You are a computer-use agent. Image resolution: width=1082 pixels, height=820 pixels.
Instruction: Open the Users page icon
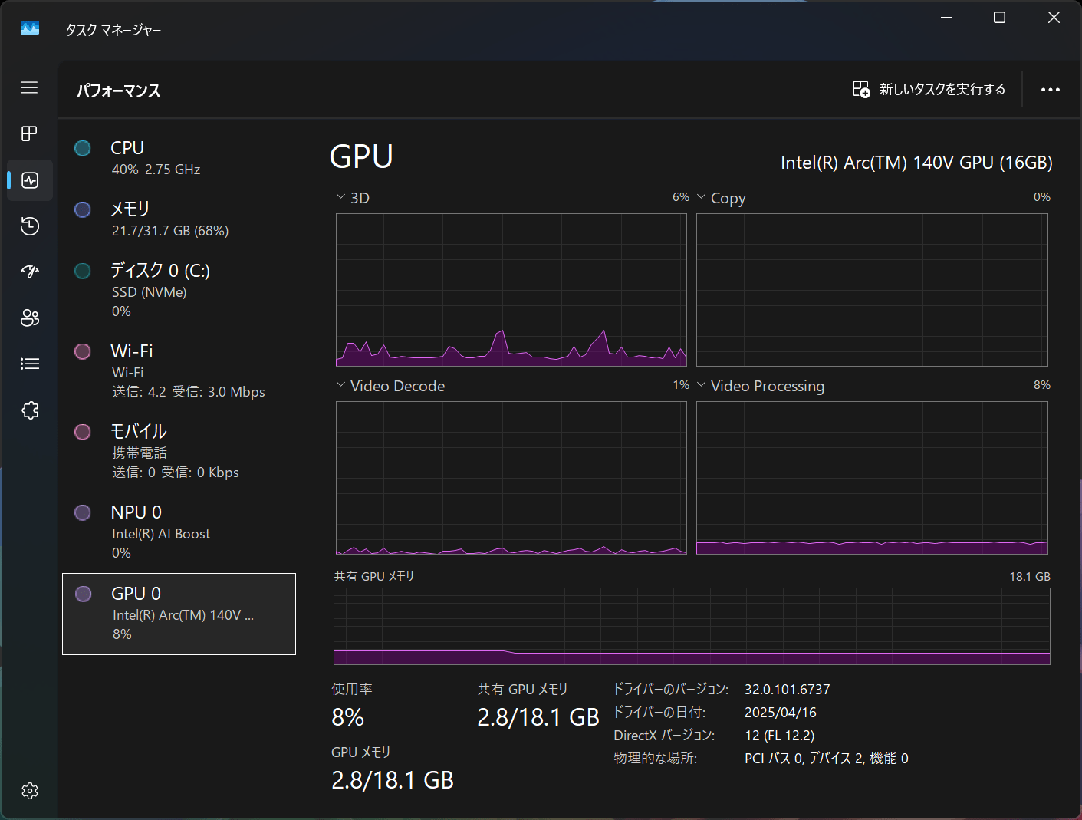(x=30, y=318)
